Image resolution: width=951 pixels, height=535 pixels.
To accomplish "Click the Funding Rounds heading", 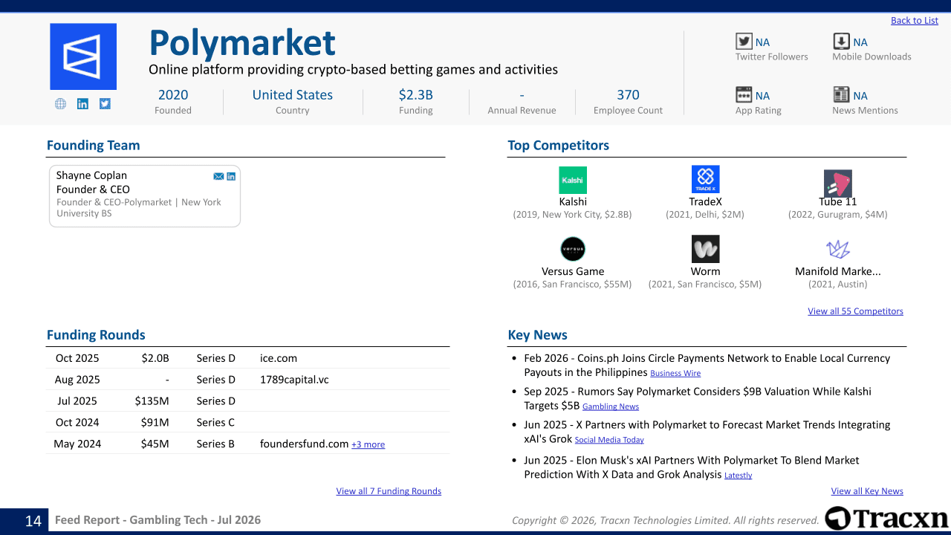I will pos(96,335).
